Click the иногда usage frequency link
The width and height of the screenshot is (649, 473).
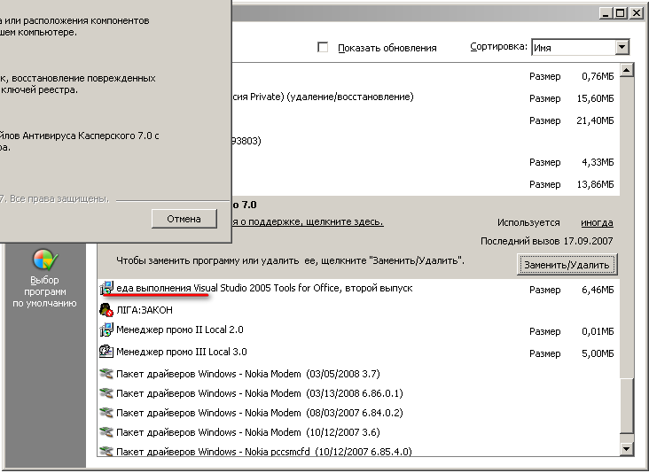click(597, 222)
